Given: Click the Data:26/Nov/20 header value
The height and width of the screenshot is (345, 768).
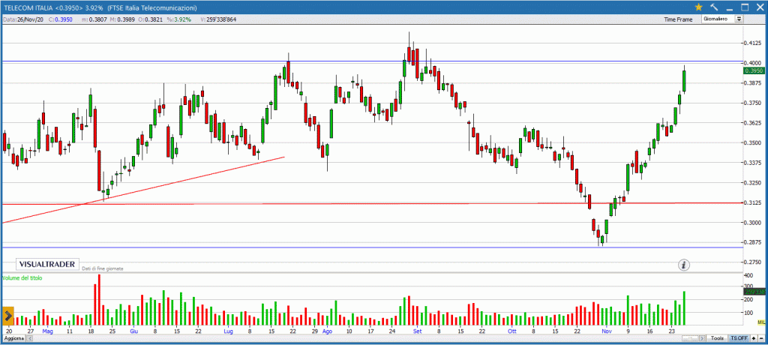Looking at the screenshot, I should 23,19.
